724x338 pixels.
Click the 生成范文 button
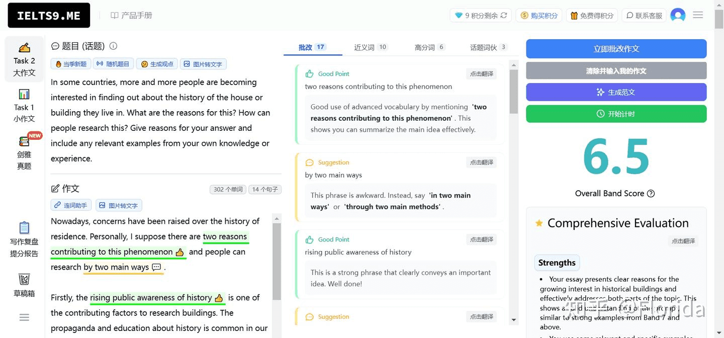(x=616, y=92)
